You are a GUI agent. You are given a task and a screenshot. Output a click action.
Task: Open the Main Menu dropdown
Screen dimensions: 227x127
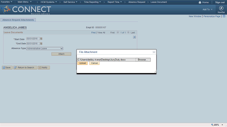coord(24,2)
